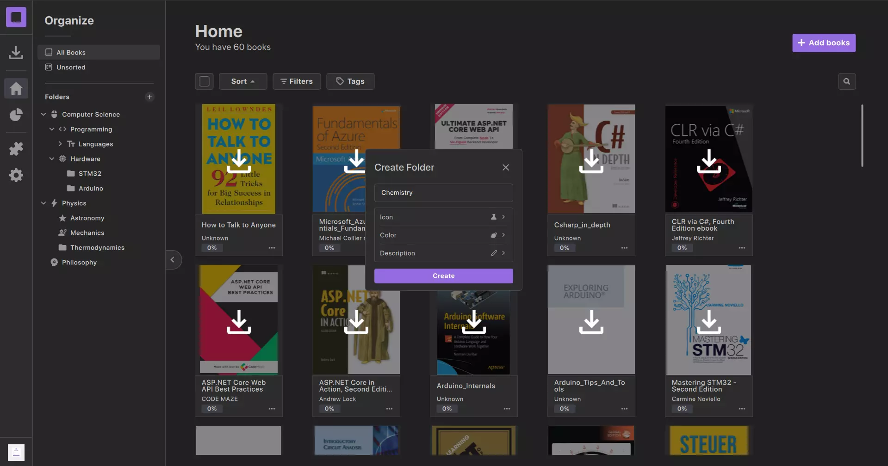Click the folder name field containing Chemistry
Image resolution: width=888 pixels, height=466 pixels.
pyautogui.click(x=443, y=193)
